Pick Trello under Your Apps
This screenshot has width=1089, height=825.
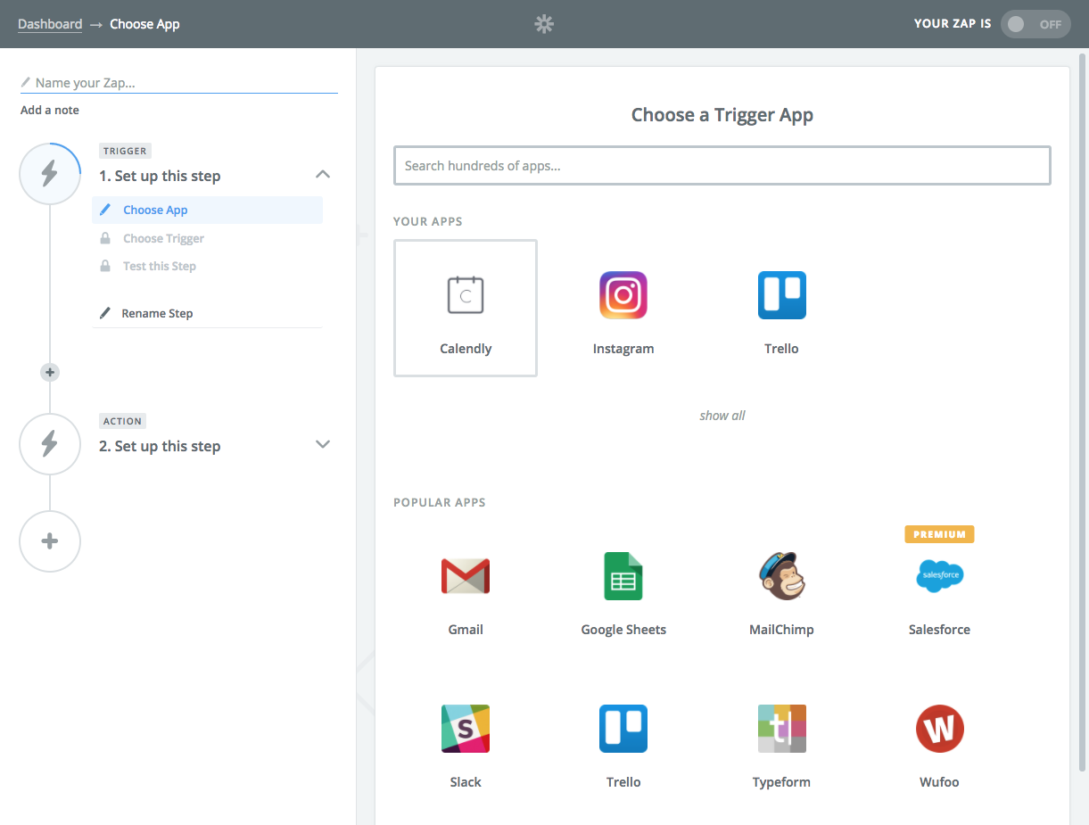coord(781,295)
